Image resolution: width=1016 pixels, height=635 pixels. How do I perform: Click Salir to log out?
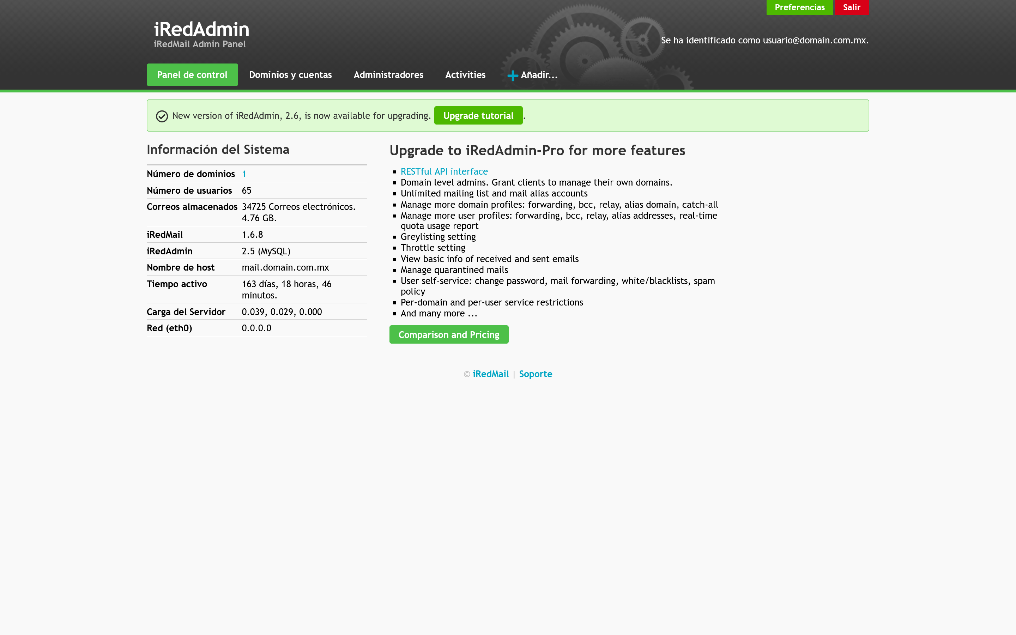click(x=851, y=7)
